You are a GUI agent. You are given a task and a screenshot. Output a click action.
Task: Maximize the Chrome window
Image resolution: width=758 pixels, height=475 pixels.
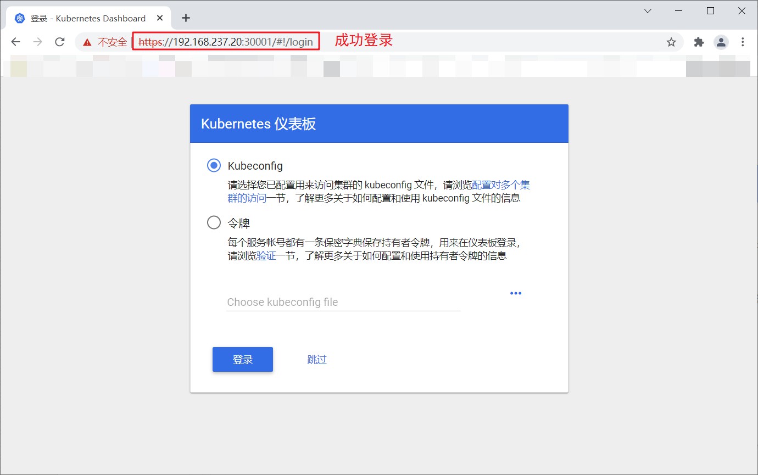710,11
